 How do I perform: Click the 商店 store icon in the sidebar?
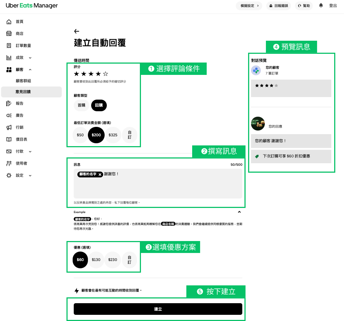point(9,33)
